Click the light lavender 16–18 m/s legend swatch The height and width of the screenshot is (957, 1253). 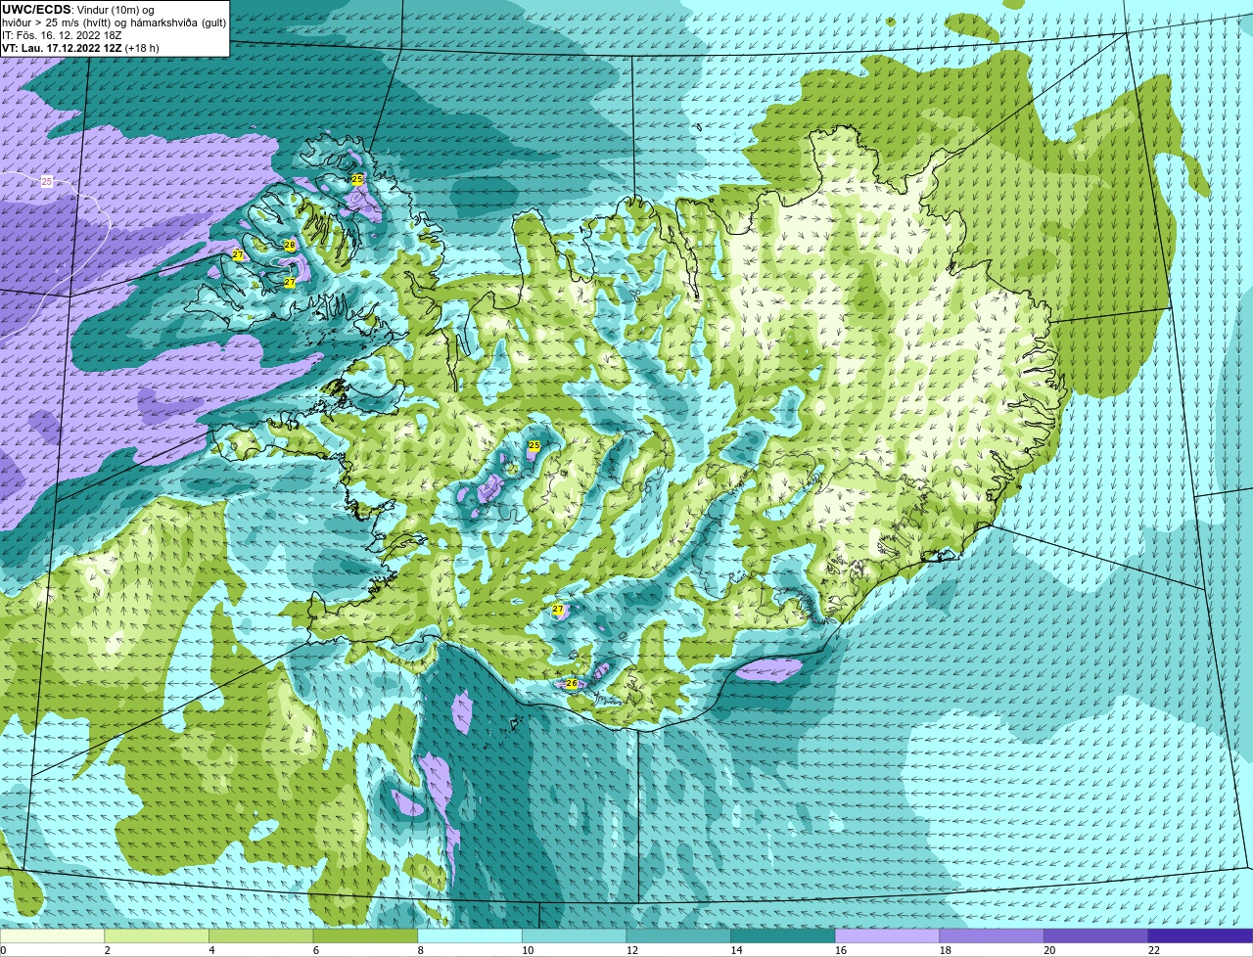pyautogui.click(x=887, y=935)
